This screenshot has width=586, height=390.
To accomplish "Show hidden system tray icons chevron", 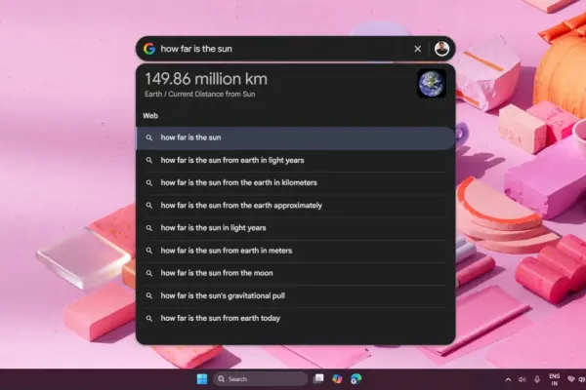I will click(508, 379).
